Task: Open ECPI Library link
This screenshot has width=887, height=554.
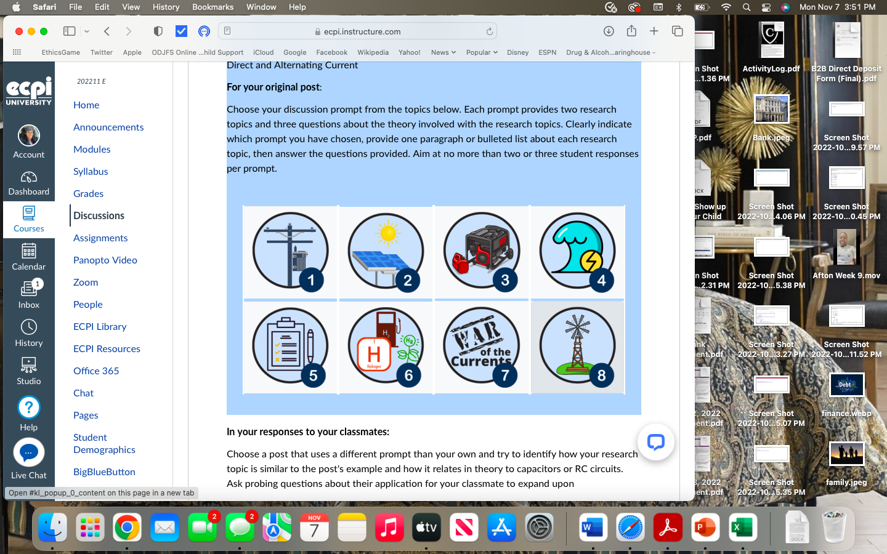Action: tap(100, 327)
